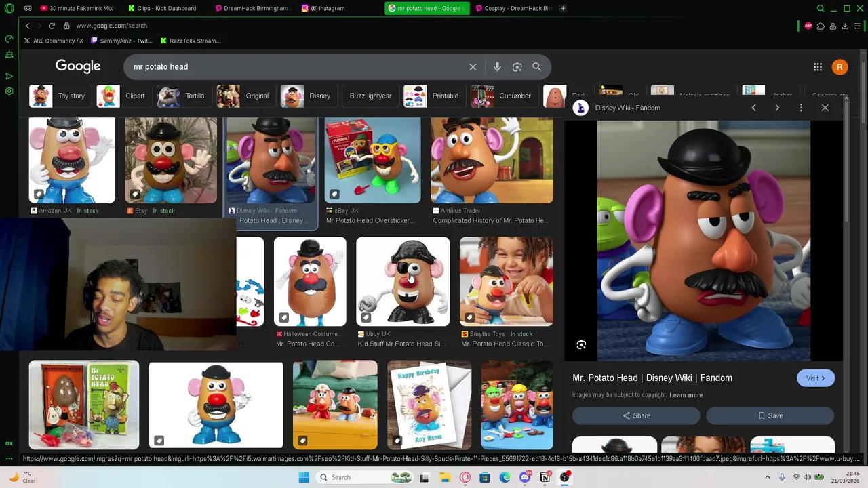Save the image with Save button
The height and width of the screenshot is (488, 868).
coord(770,415)
